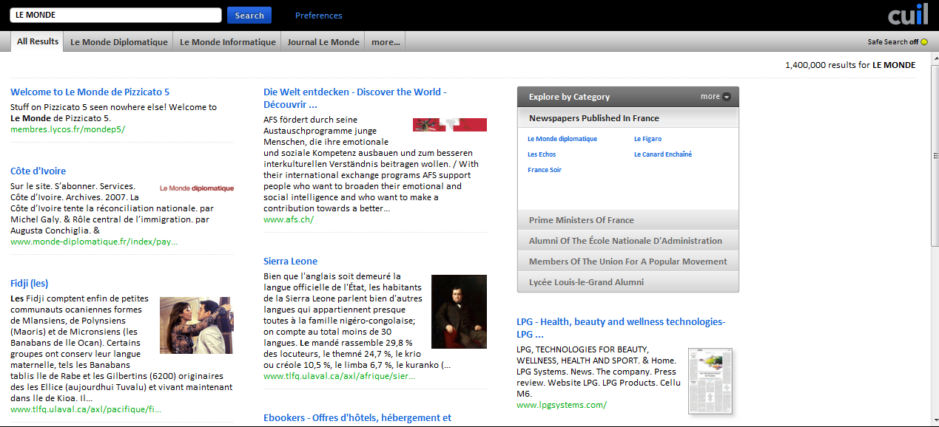Viewport: 939px width, 427px height.
Task: Open the more... tab dropdown
Action: click(x=386, y=42)
